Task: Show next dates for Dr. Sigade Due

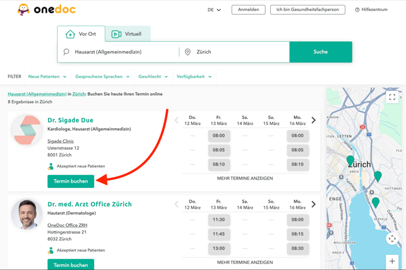Action: 313,120
